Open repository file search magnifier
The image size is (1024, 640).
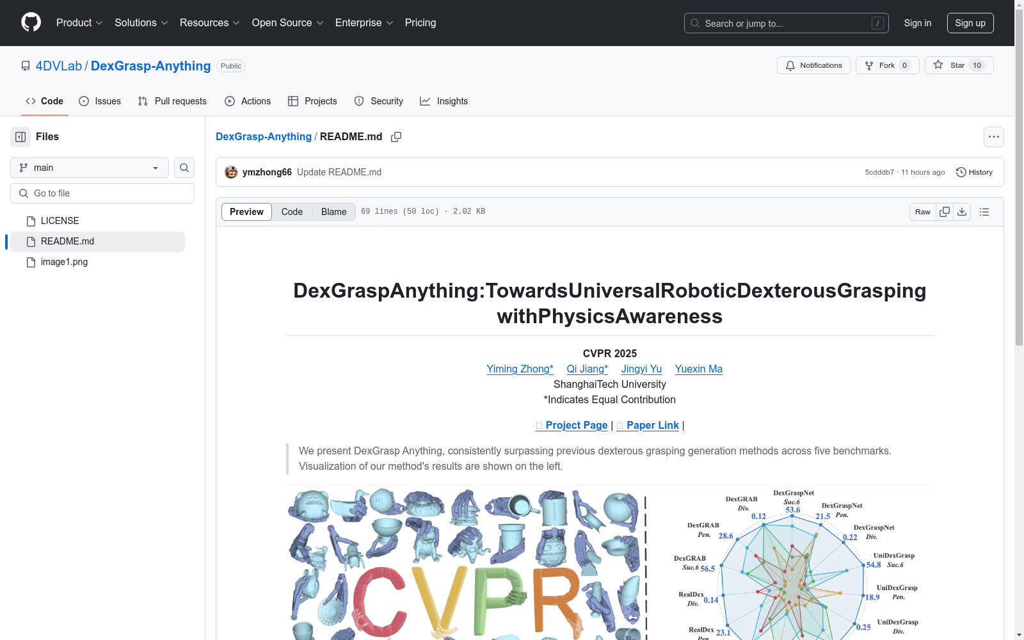click(x=184, y=168)
